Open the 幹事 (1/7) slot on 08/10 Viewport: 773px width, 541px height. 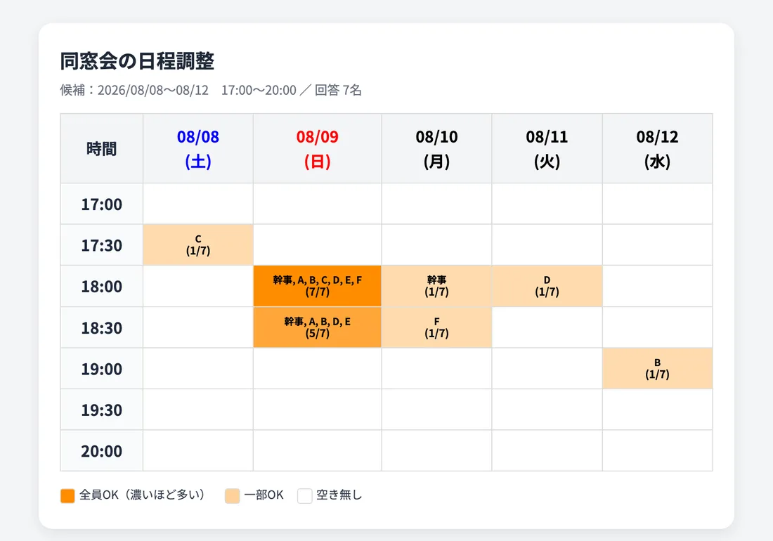tap(437, 286)
